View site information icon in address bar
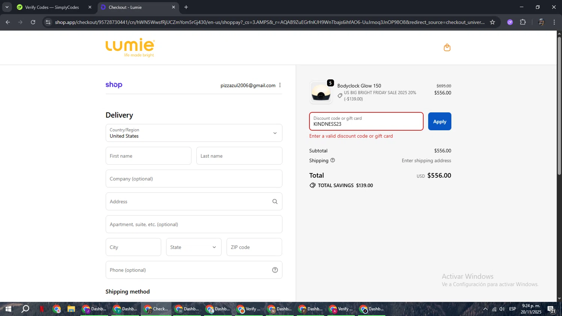The image size is (562, 316). pyautogui.click(x=48, y=22)
